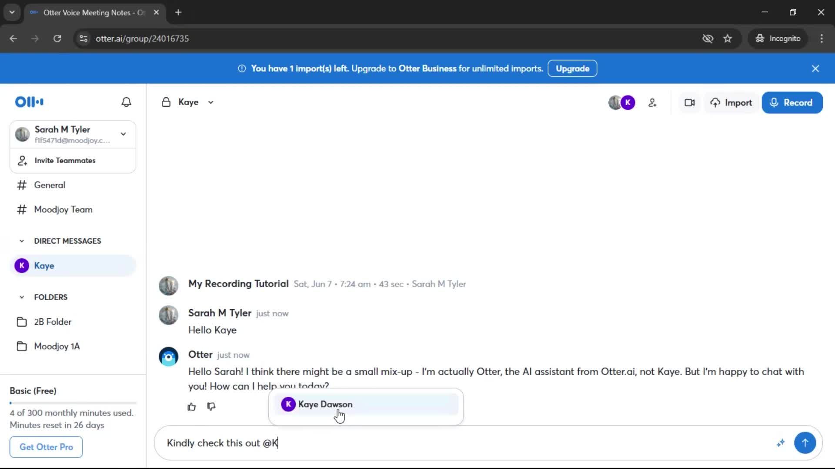Bookmark this page with star icon
The image size is (835, 469).
(728, 39)
